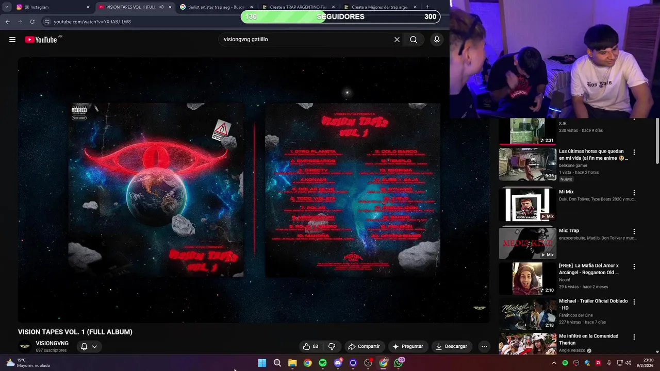660x371 pixels.
Task: Open a new browser tab
Action: coord(427,7)
